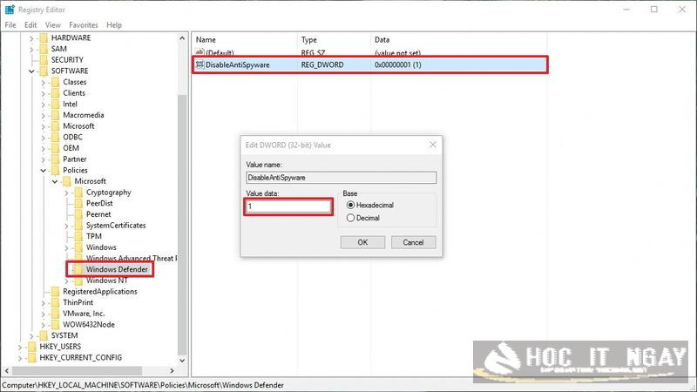Click the SystemCertificates folder icon
Image resolution: width=697 pixels, height=392 pixels.
78,226
